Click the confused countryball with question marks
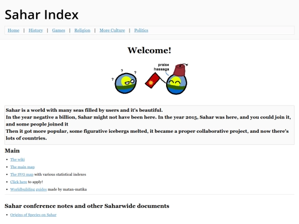Viewport: 299px width, 224px height. pos(126,83)
